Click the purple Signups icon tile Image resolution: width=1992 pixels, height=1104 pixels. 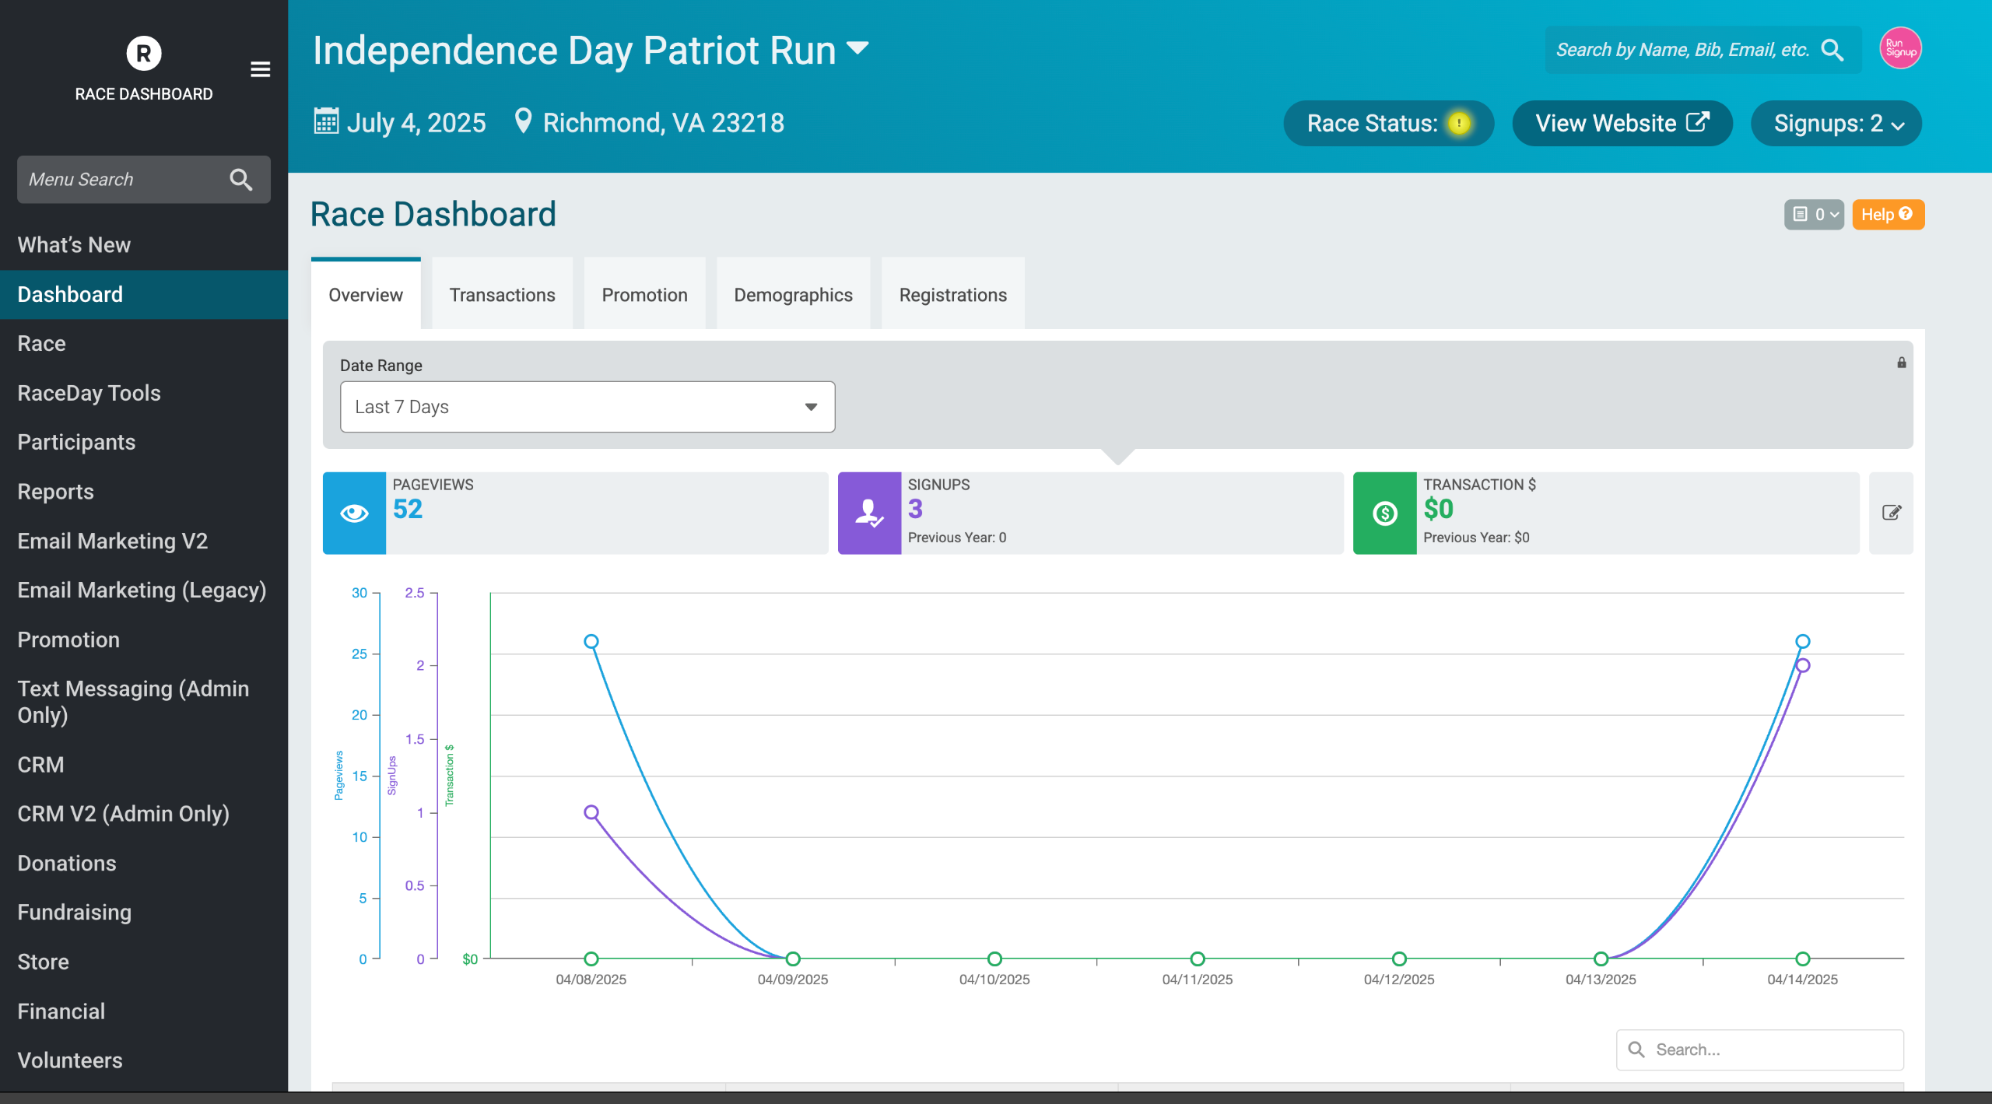pyautogui.click(x=869, y=513)
